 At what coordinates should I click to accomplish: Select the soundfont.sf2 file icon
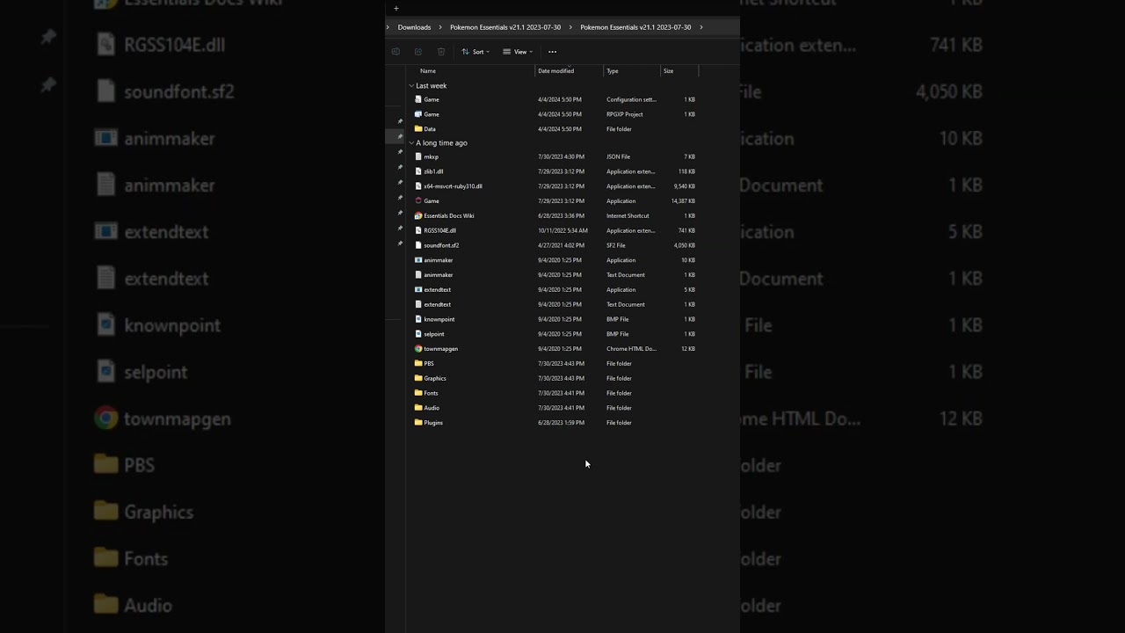pos(418,245)
